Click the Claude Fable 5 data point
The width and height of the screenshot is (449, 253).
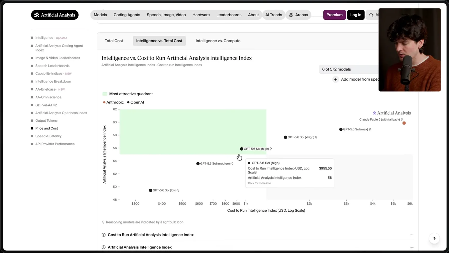point(404,123)
